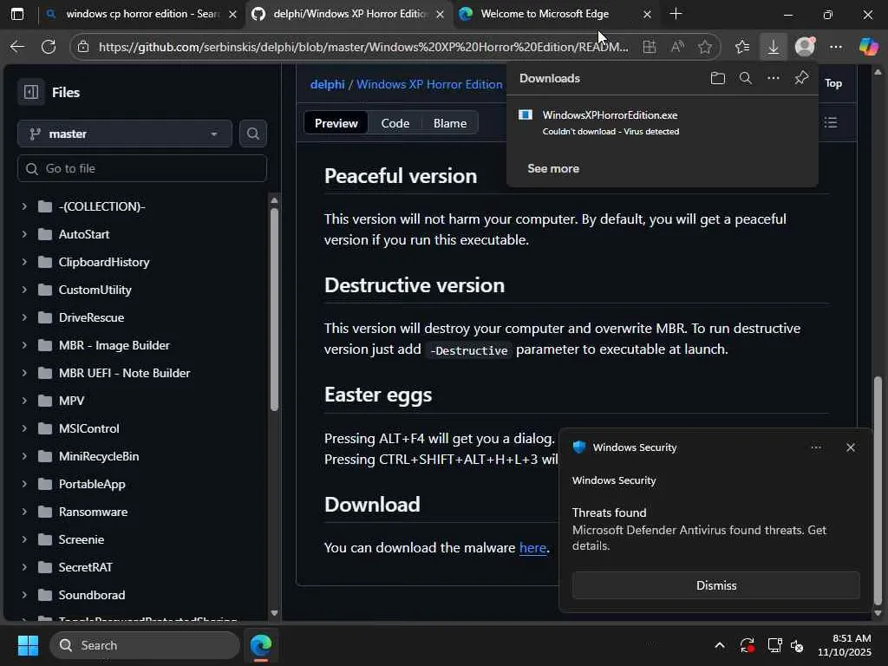The image size is (888, 666).
Task: Switch to the windows cp horror edition tab
Action: pos(141,14)
